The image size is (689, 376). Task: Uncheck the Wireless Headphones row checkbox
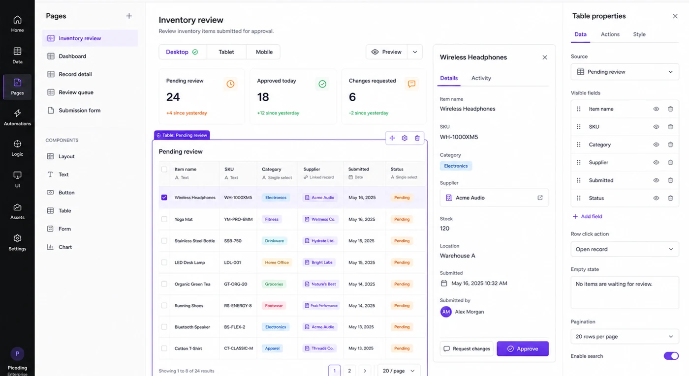164,198
